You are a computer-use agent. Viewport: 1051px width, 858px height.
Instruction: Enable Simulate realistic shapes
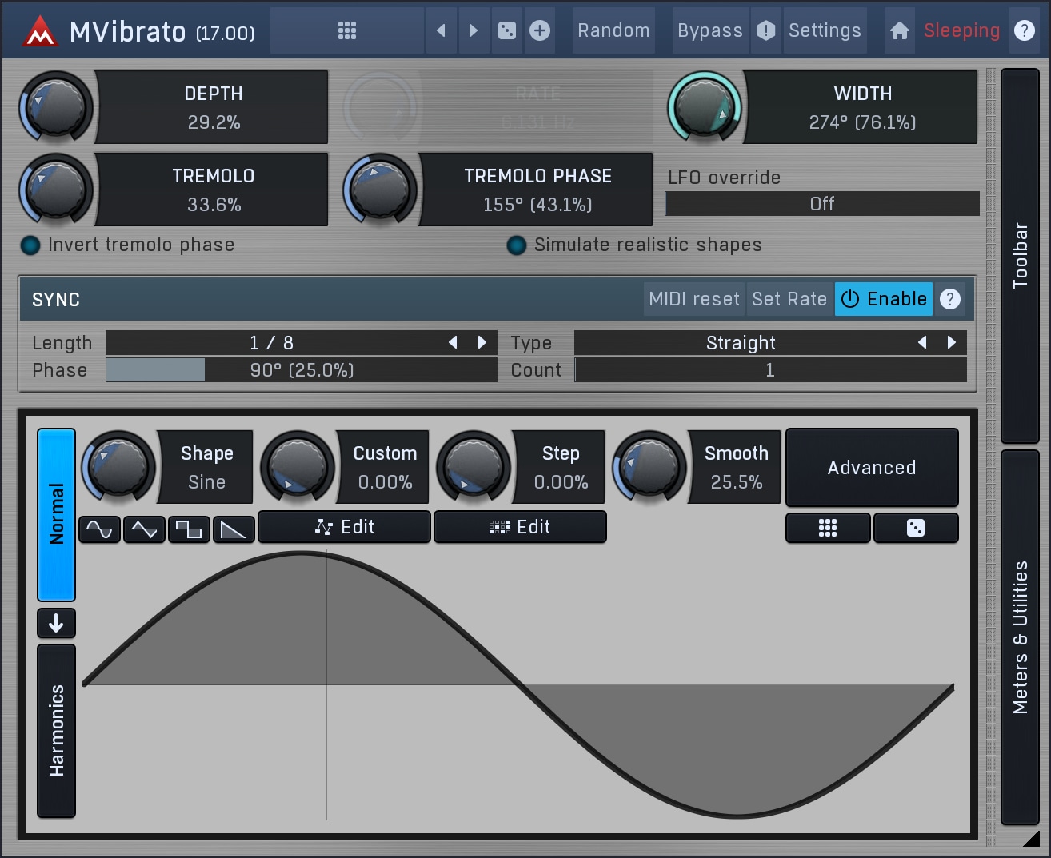coord(517,245)
